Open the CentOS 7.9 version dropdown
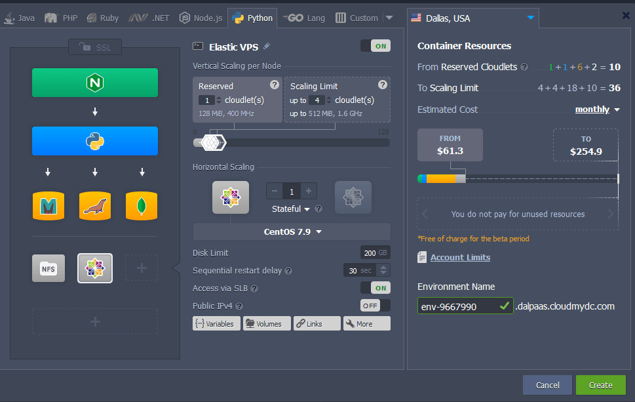635x402 pixels. 292,231
